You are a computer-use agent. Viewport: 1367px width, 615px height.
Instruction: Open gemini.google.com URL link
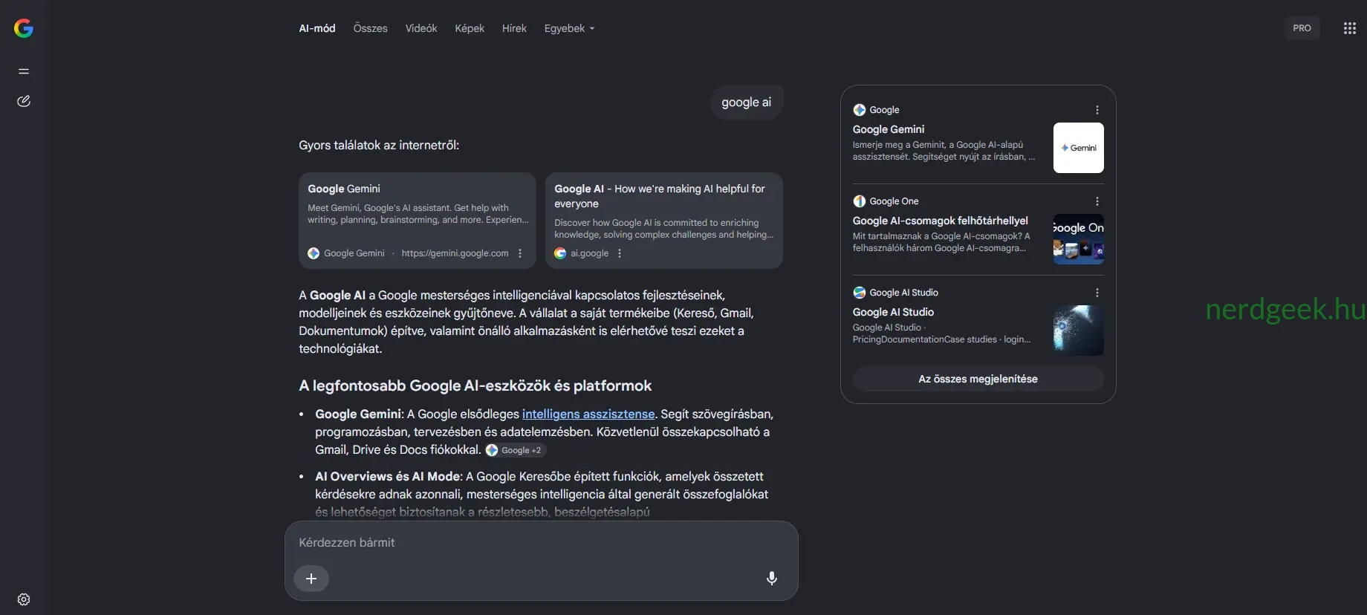point(455,253)
